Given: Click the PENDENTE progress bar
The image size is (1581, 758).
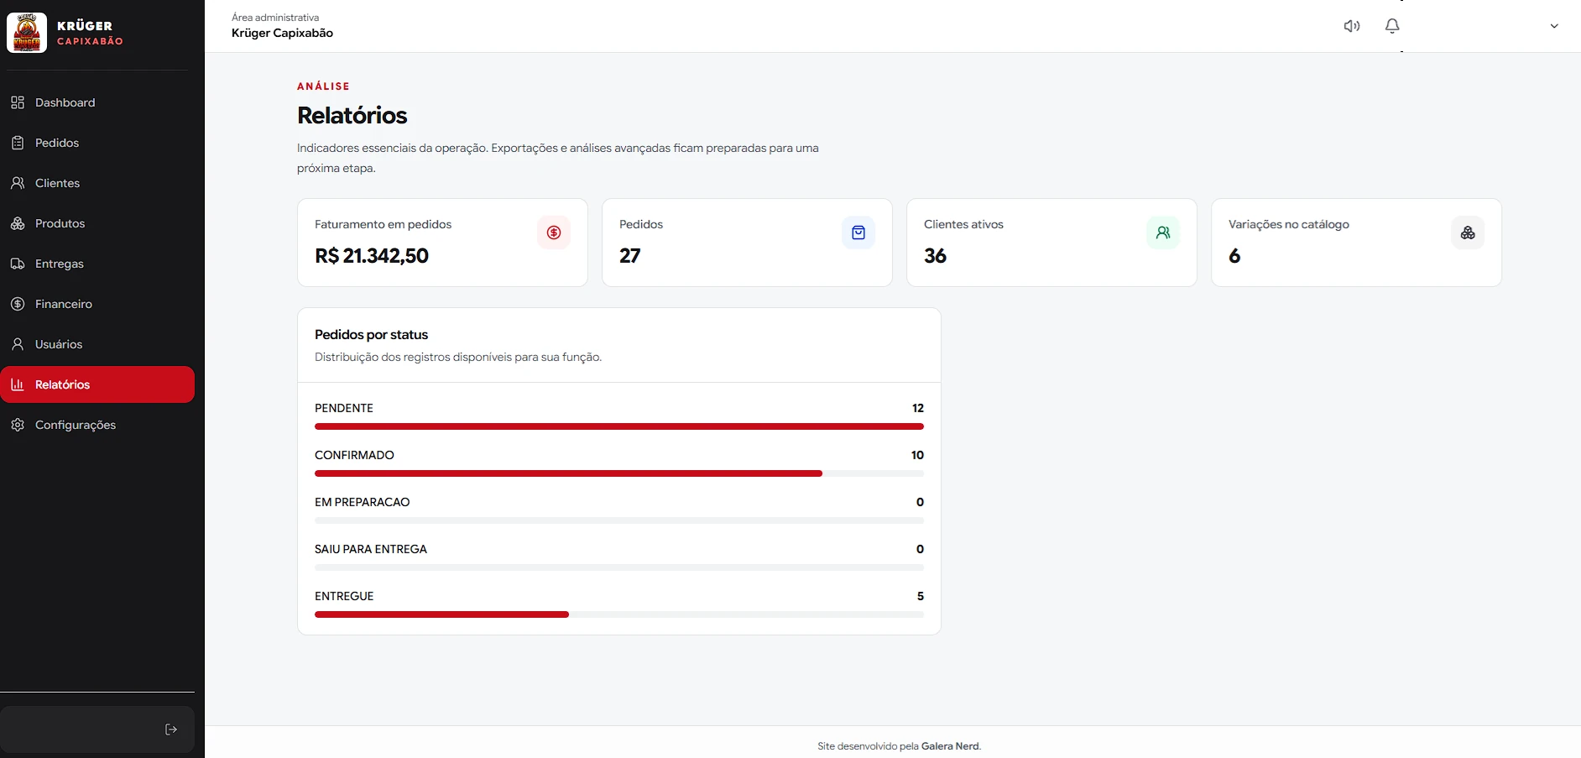Looking at the screenshot, I should tap(619, 426).
